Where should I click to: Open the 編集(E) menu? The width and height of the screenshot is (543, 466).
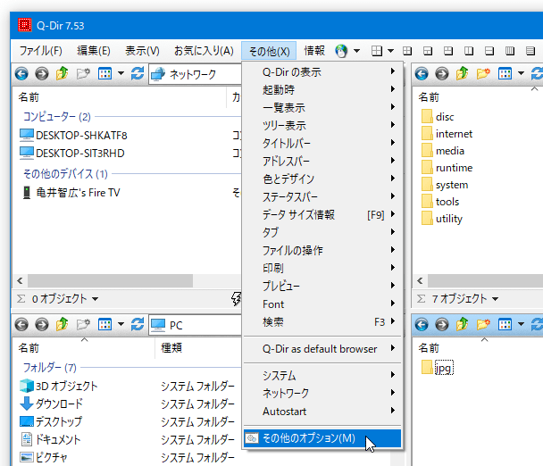click(x=94, y=51)
